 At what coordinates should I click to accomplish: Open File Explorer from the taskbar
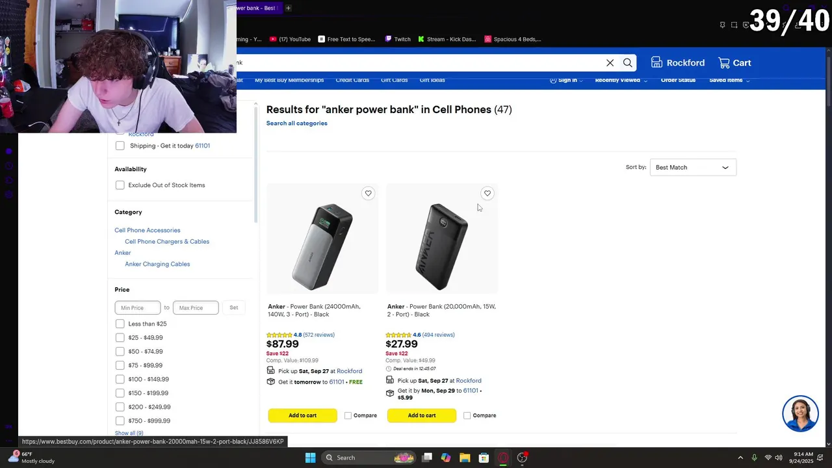tap(465, 458)
